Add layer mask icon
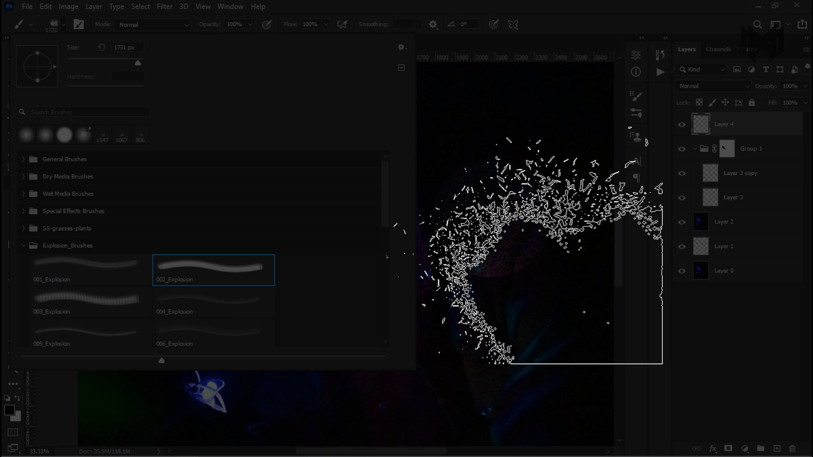 point(728,449)
